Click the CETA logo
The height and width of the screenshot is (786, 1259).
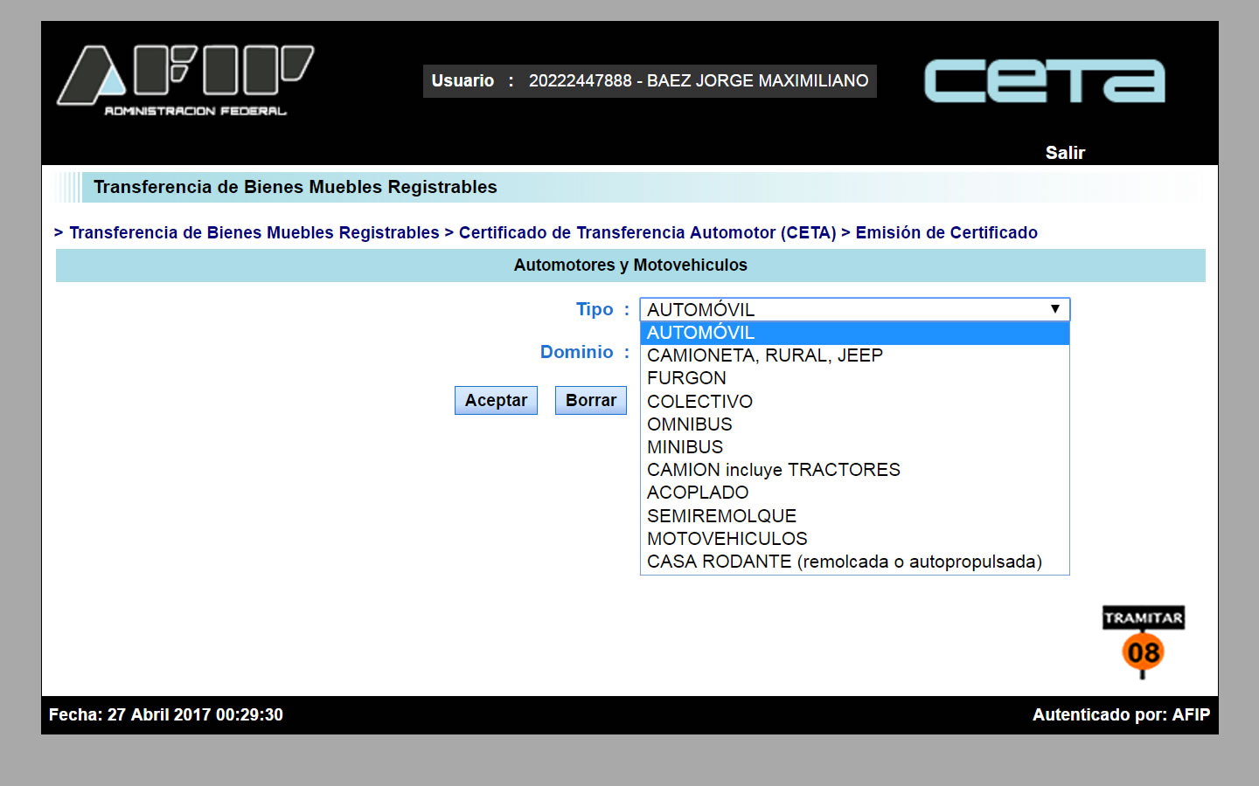point(1045,80)
